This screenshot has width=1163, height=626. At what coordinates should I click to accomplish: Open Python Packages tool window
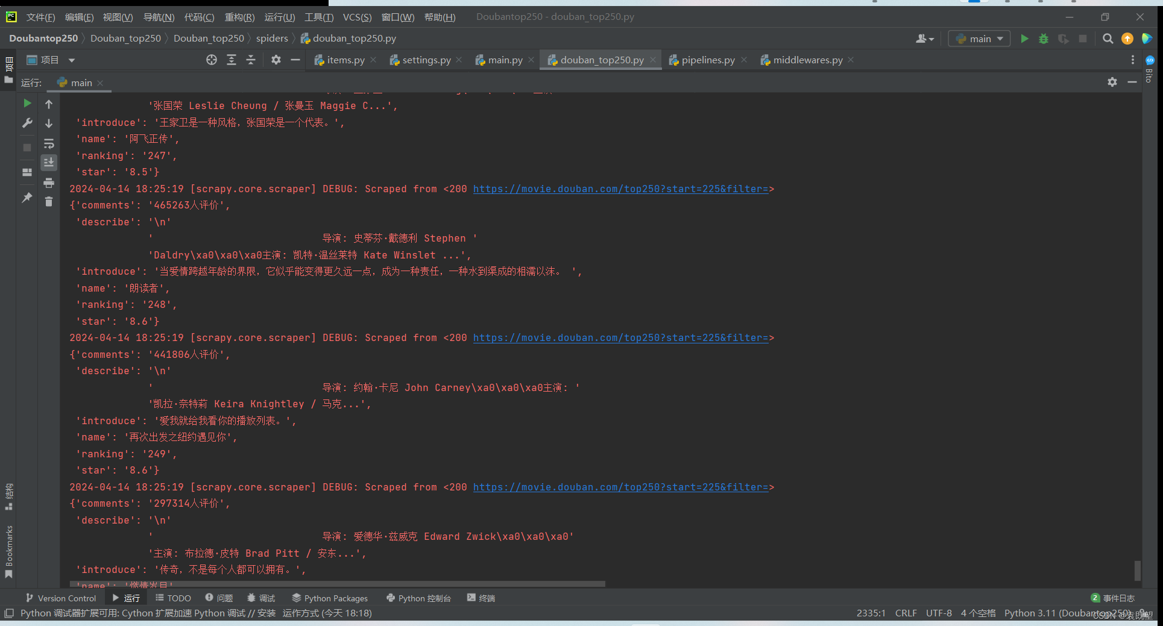tap(330, 598)
